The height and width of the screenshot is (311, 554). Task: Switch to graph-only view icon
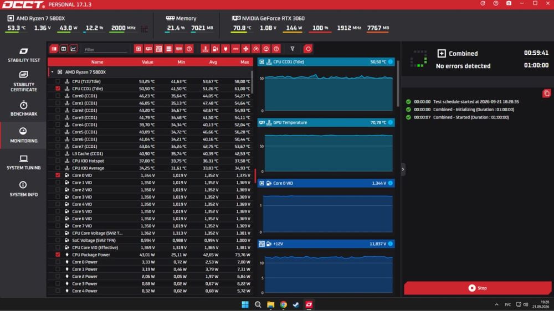point(73,49)
